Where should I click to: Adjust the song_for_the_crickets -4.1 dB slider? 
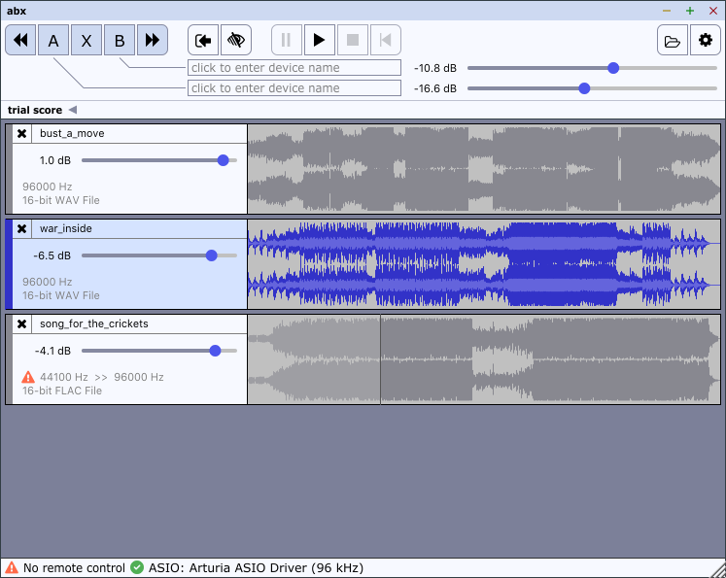[x=159, y=351]
